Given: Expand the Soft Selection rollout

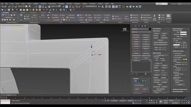Looking at the screenshot, I should point(157,29).
